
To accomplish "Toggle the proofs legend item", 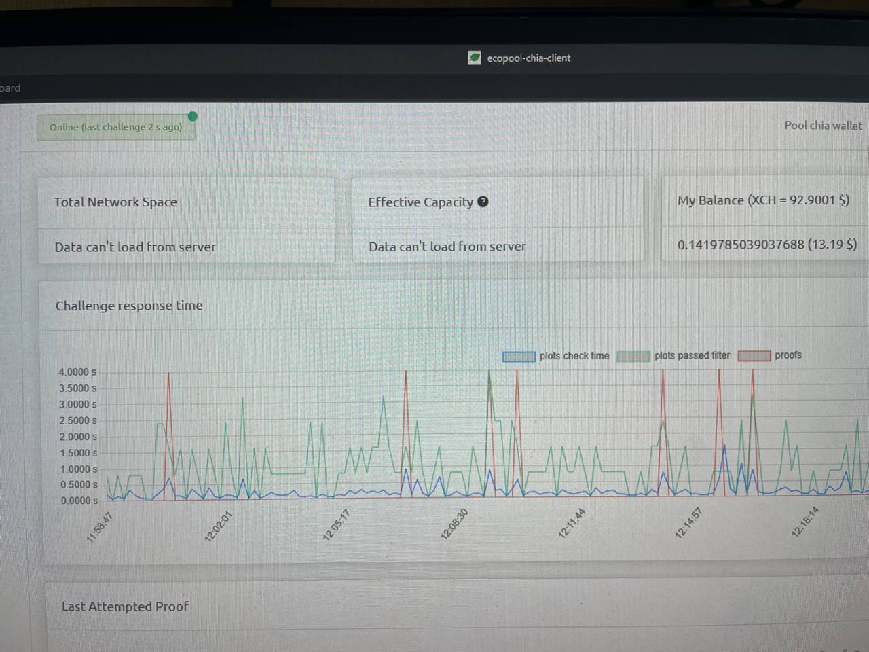I will [770, 355].
